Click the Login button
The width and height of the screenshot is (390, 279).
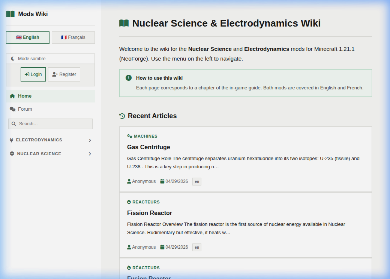coord(33,74)
